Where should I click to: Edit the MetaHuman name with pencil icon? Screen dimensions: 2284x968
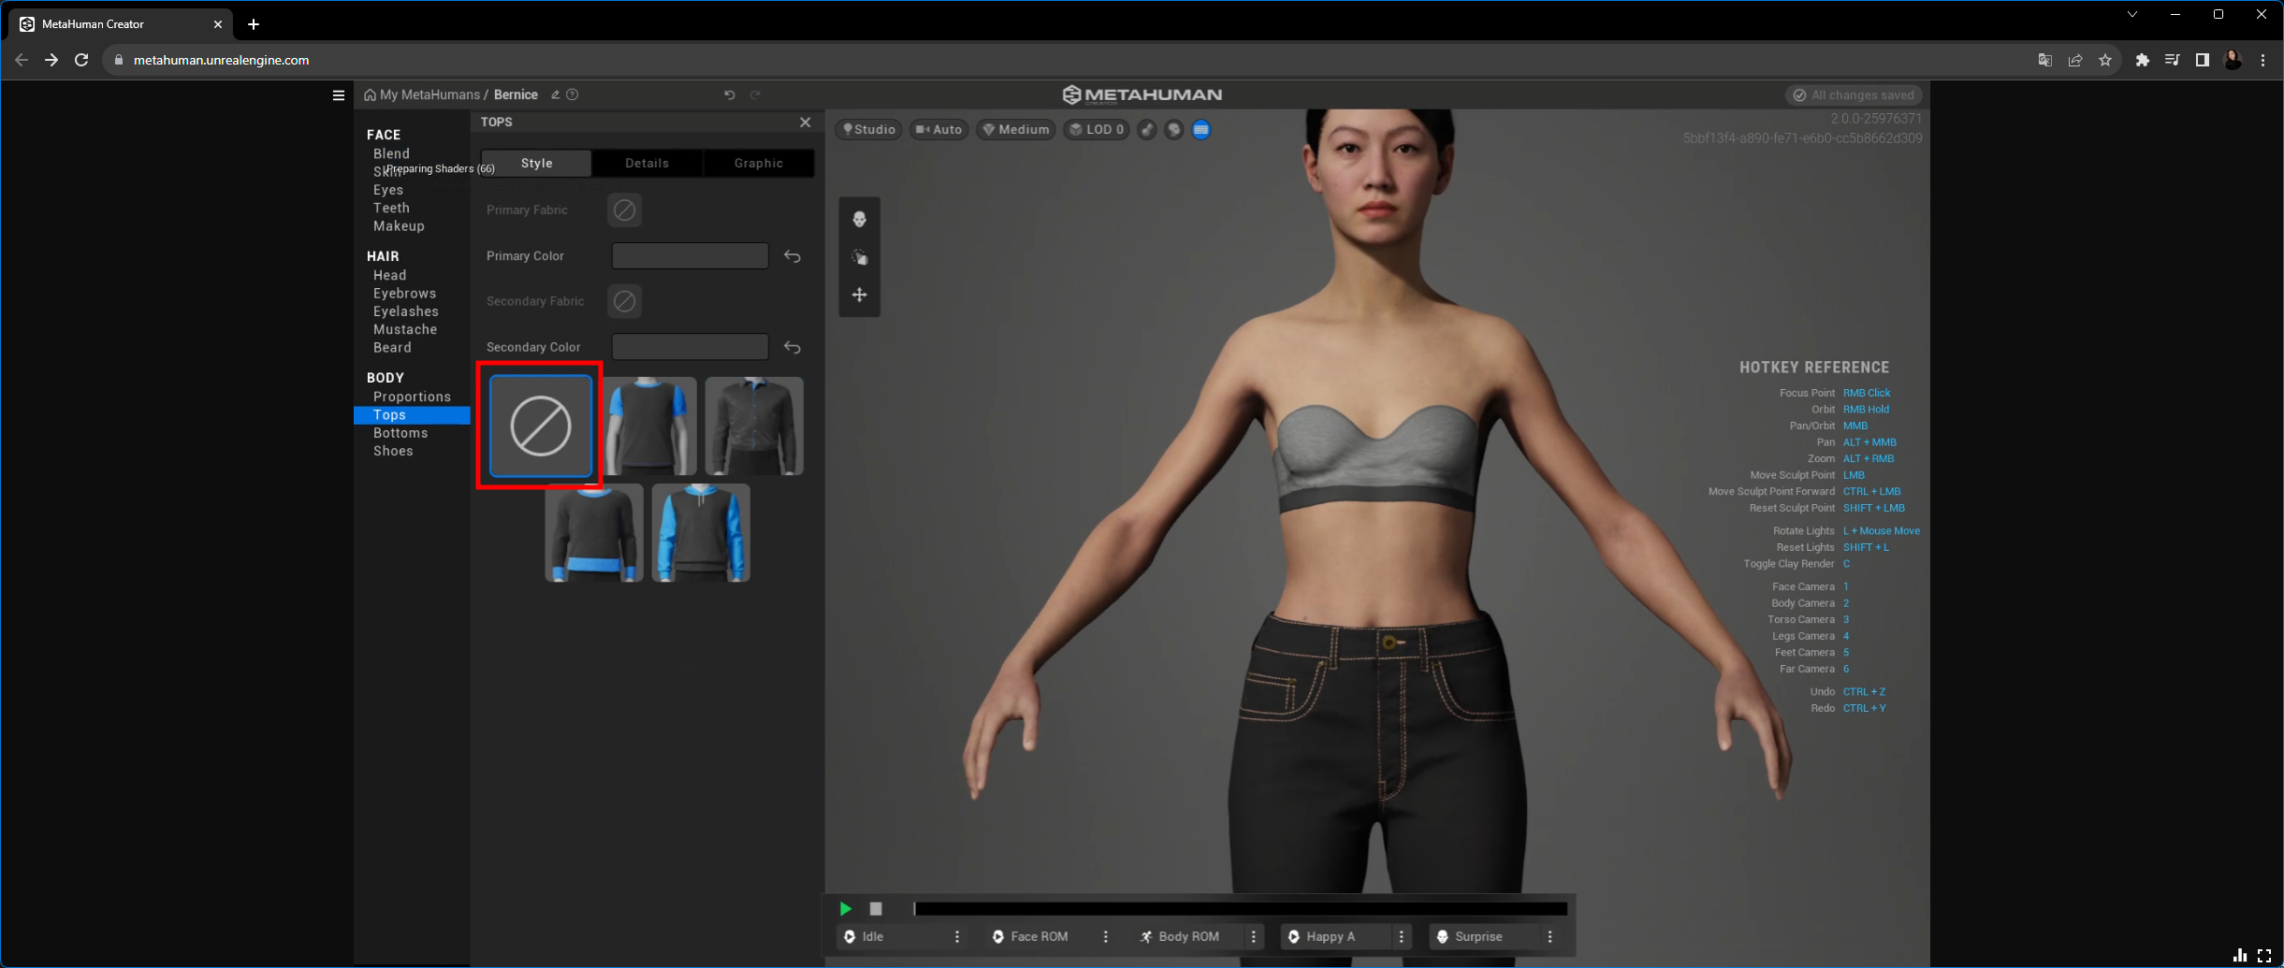coord(555,94)
